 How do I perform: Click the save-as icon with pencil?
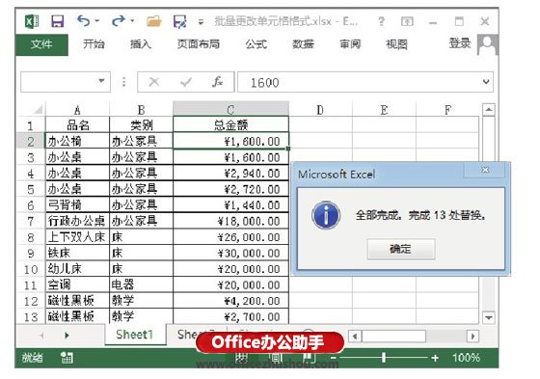(x=179, y=22)
